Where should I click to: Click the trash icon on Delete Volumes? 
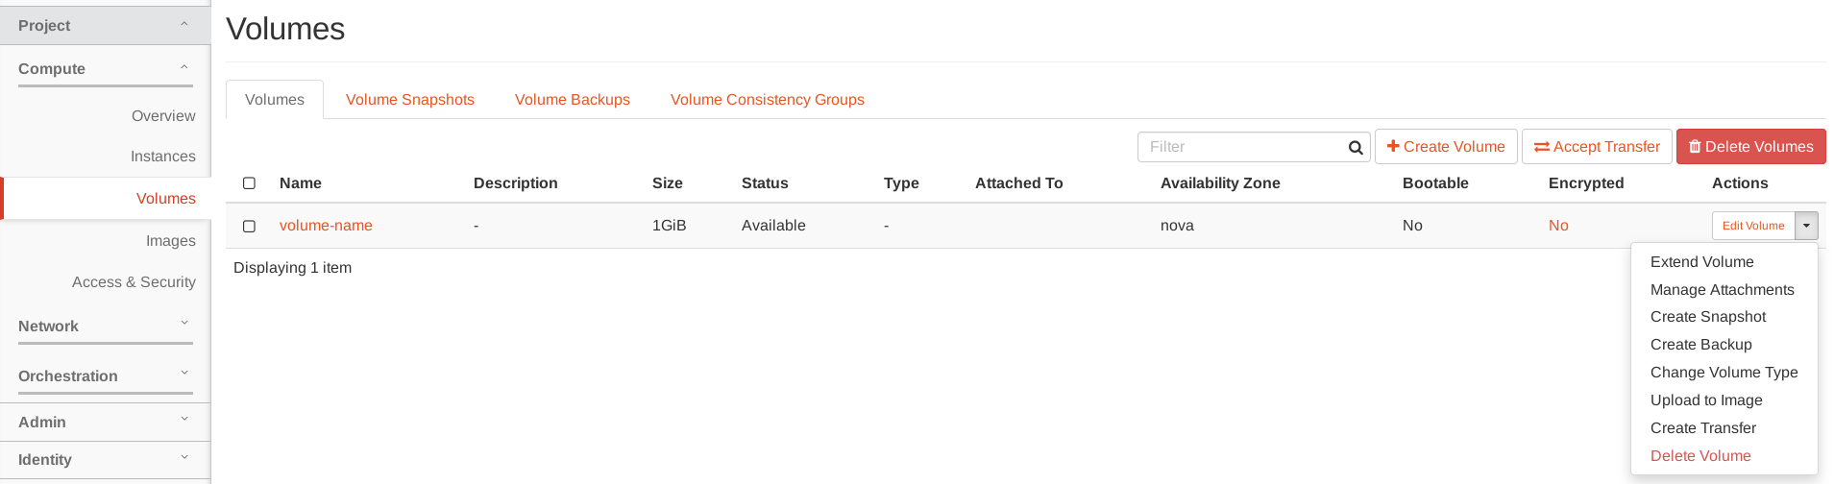(1695, 147)
